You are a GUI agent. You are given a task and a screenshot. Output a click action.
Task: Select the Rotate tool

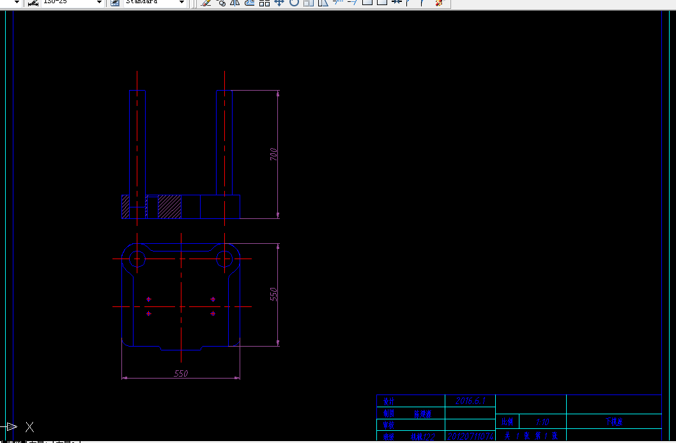294,3
